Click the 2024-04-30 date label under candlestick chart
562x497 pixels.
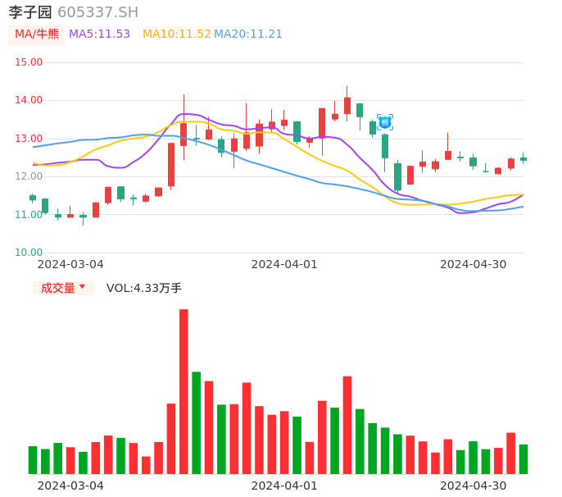[x=474, y=264]
